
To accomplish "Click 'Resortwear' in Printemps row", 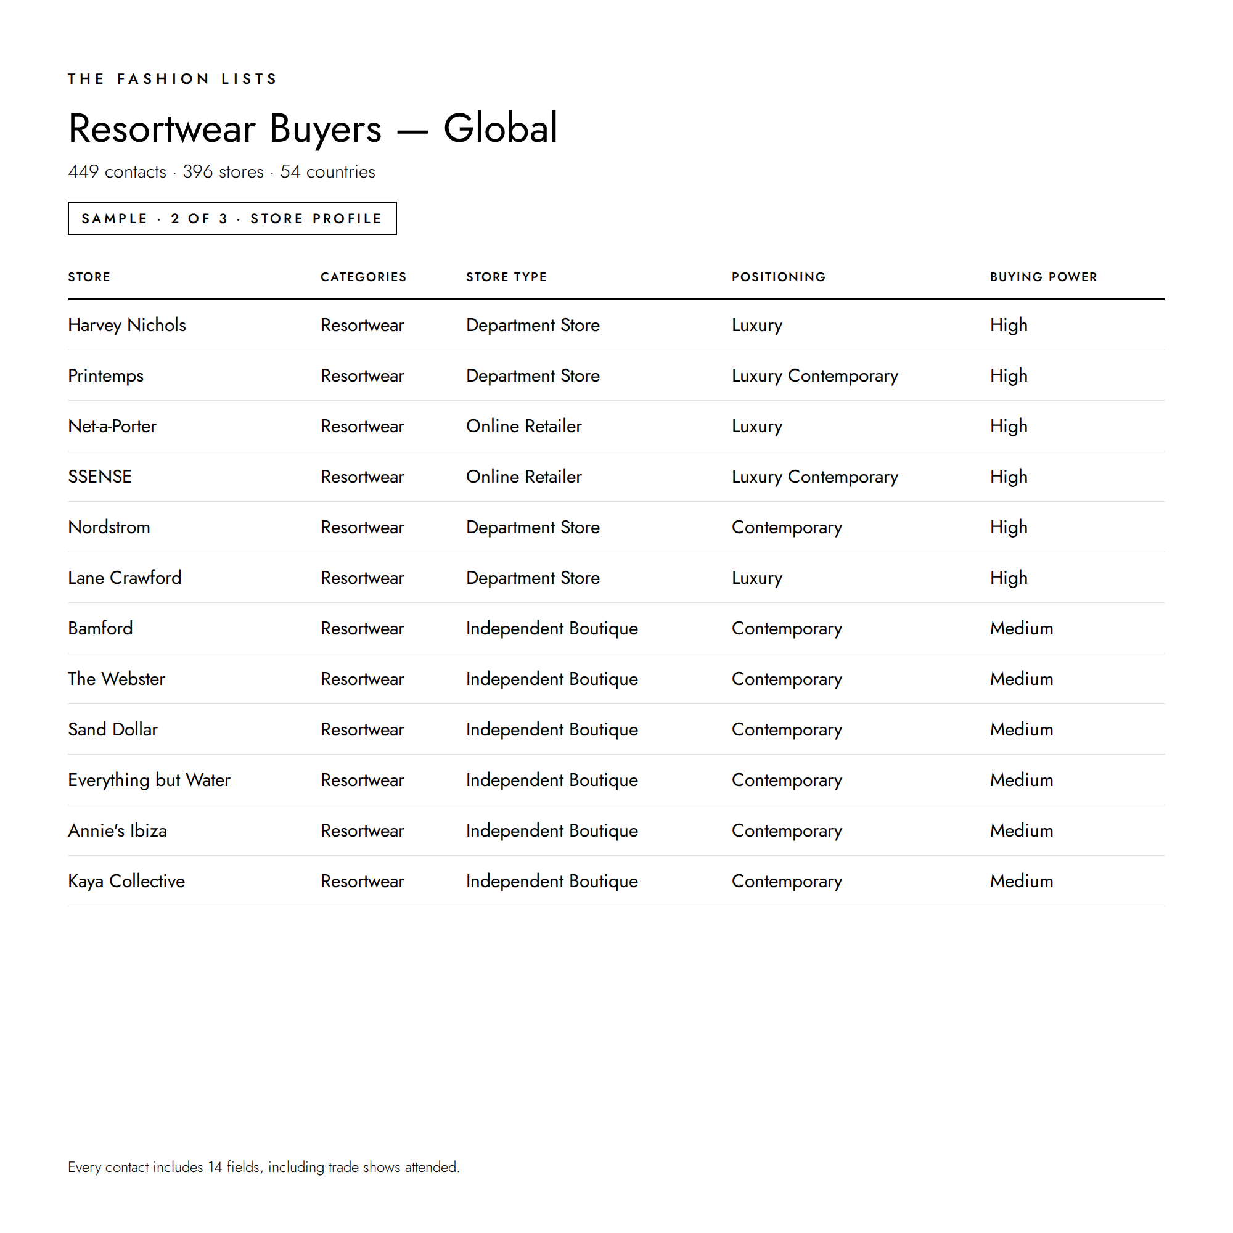I will click(x=363, y=375).
